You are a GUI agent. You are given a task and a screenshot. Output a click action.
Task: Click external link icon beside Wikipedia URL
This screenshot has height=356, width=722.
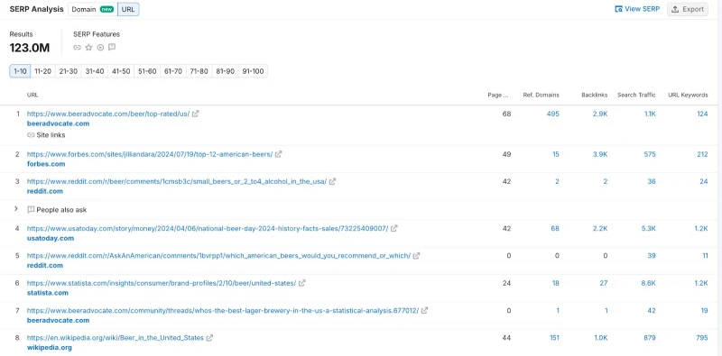209,338
